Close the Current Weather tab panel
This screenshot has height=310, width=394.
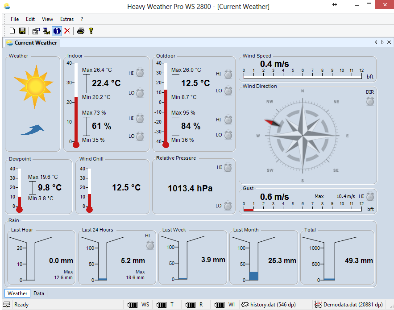(389, 42)
